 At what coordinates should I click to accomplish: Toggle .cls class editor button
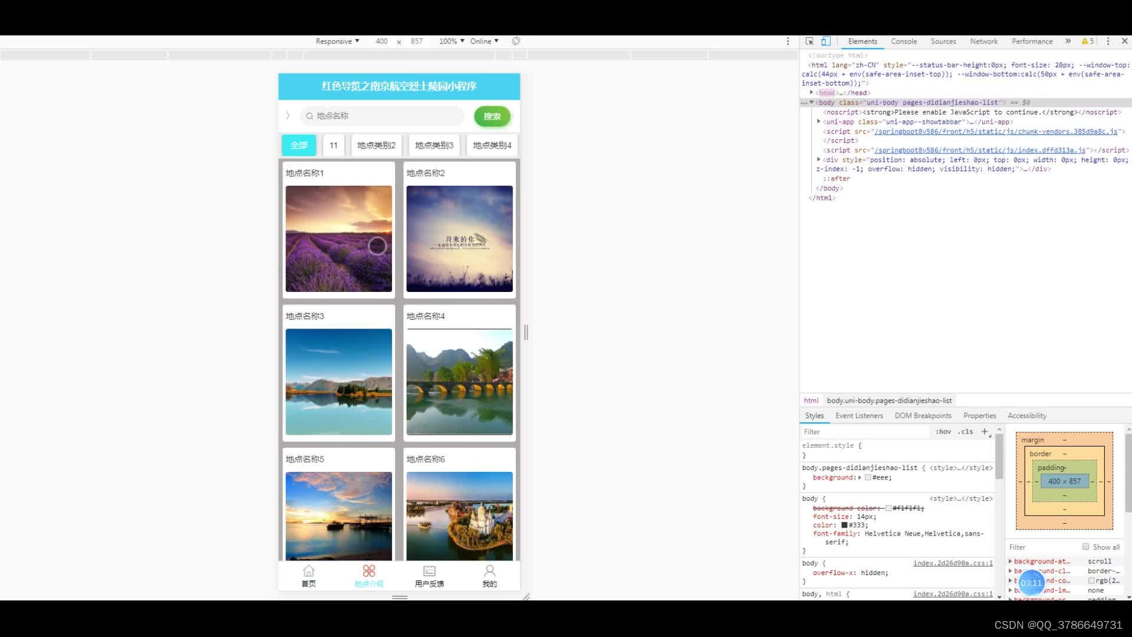click(x=966, y=432)
